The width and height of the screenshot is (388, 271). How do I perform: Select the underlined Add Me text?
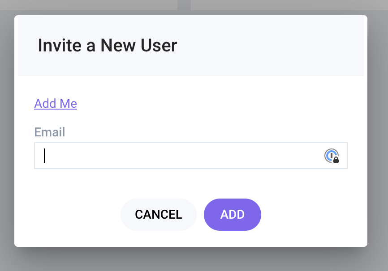56,104
